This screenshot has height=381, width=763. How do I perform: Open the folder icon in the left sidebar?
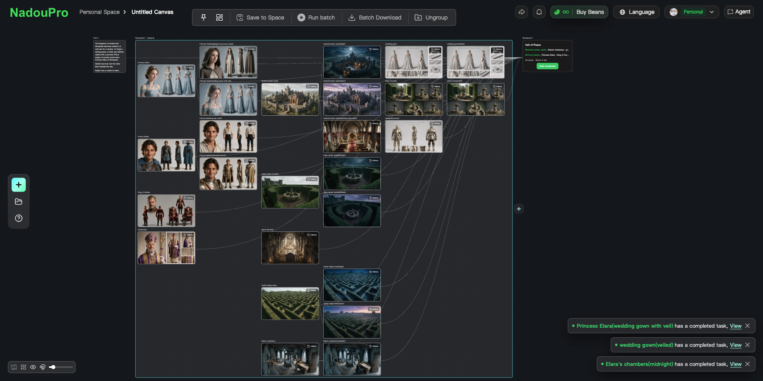click(19, 202)
